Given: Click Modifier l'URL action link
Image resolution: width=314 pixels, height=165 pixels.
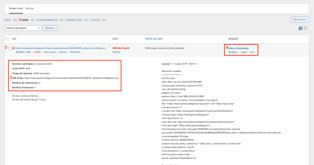Looking at the screenshot, I should pos(23,52).
